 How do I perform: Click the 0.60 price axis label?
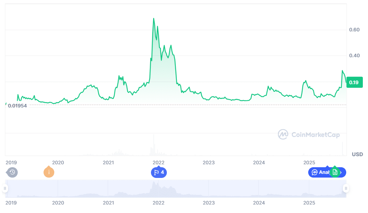pos(354,30)
